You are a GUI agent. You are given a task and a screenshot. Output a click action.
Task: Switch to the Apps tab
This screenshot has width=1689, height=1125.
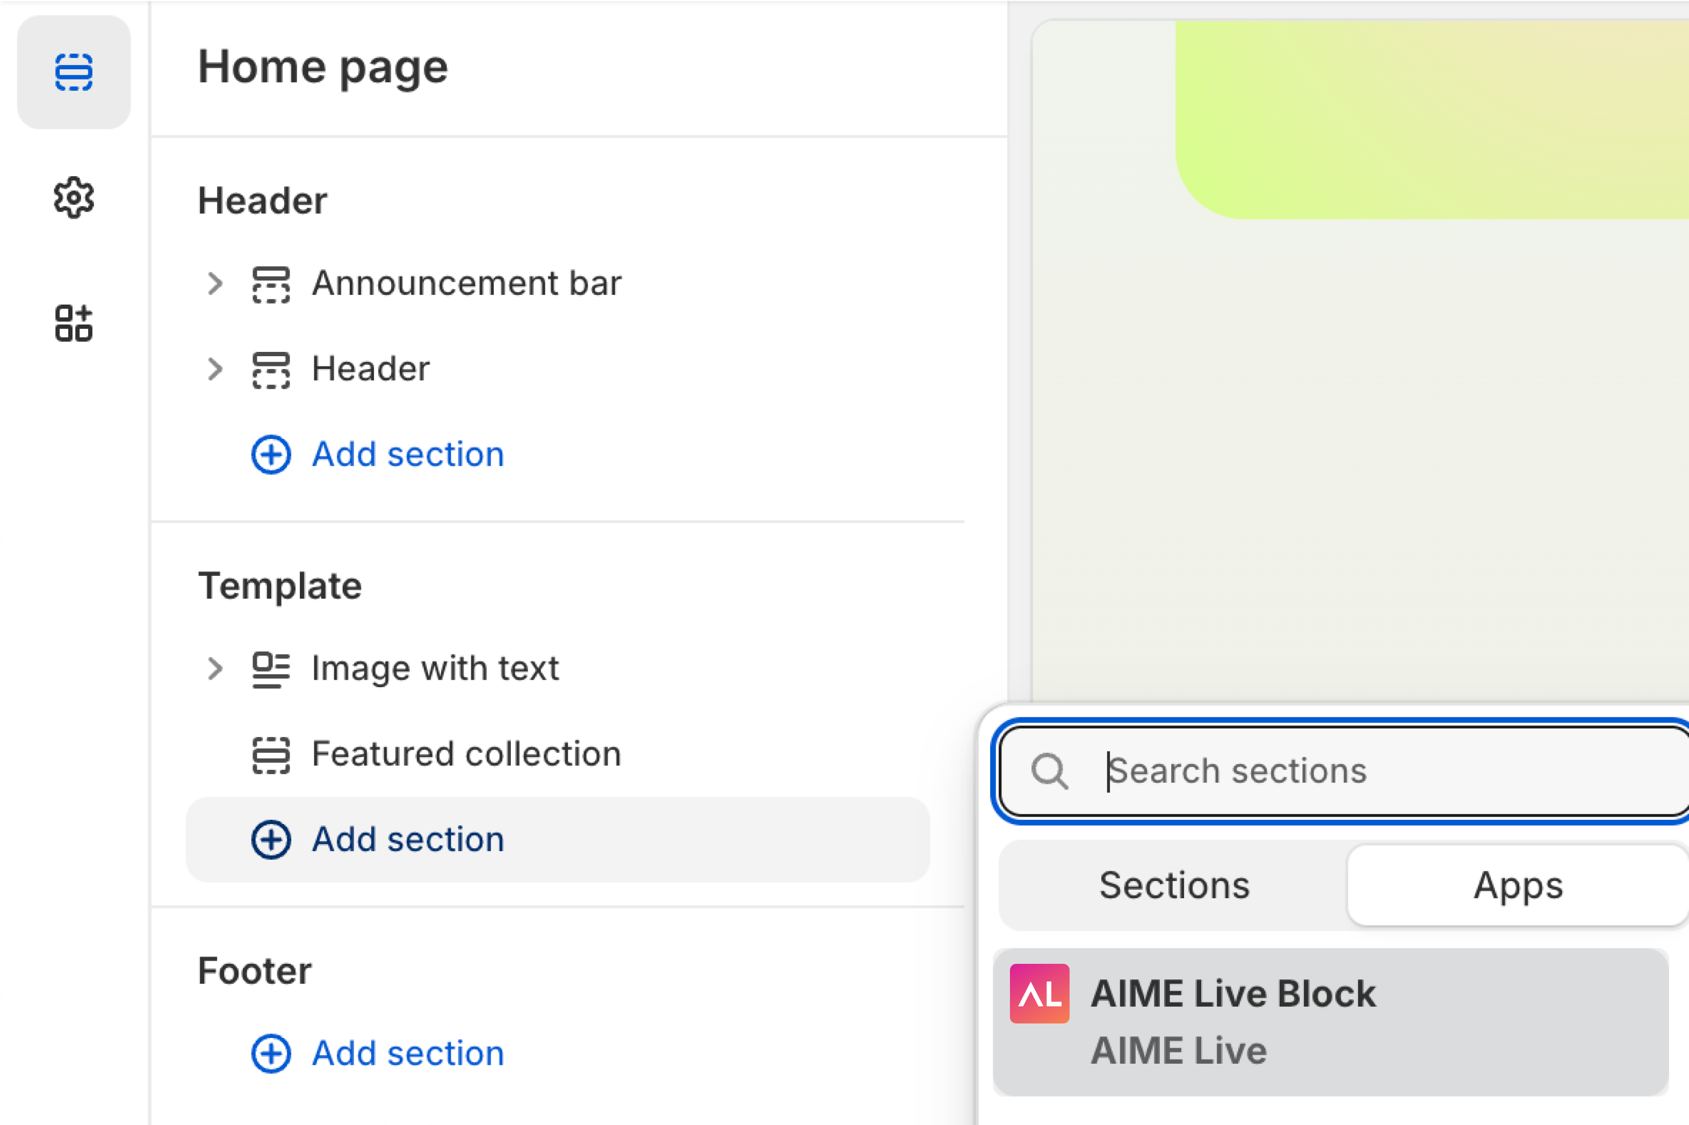(1518, 885)
